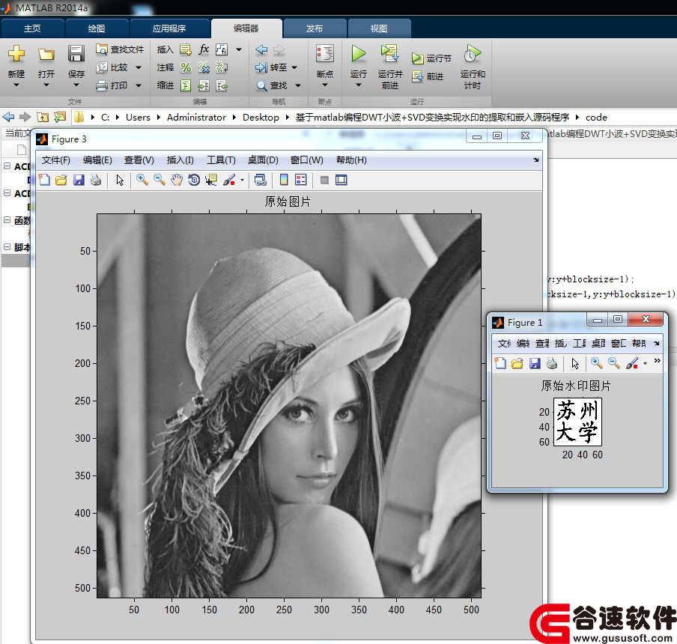This screenshot has height=644, width=677.
Task: Click the comment percent icon beside 注释
Action: pyautogui.click(x=186, y=67)
